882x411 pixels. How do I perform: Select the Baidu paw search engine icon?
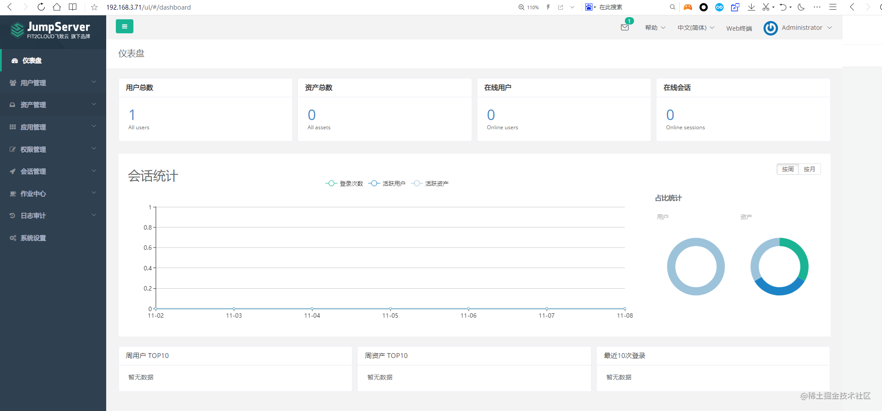589,7
